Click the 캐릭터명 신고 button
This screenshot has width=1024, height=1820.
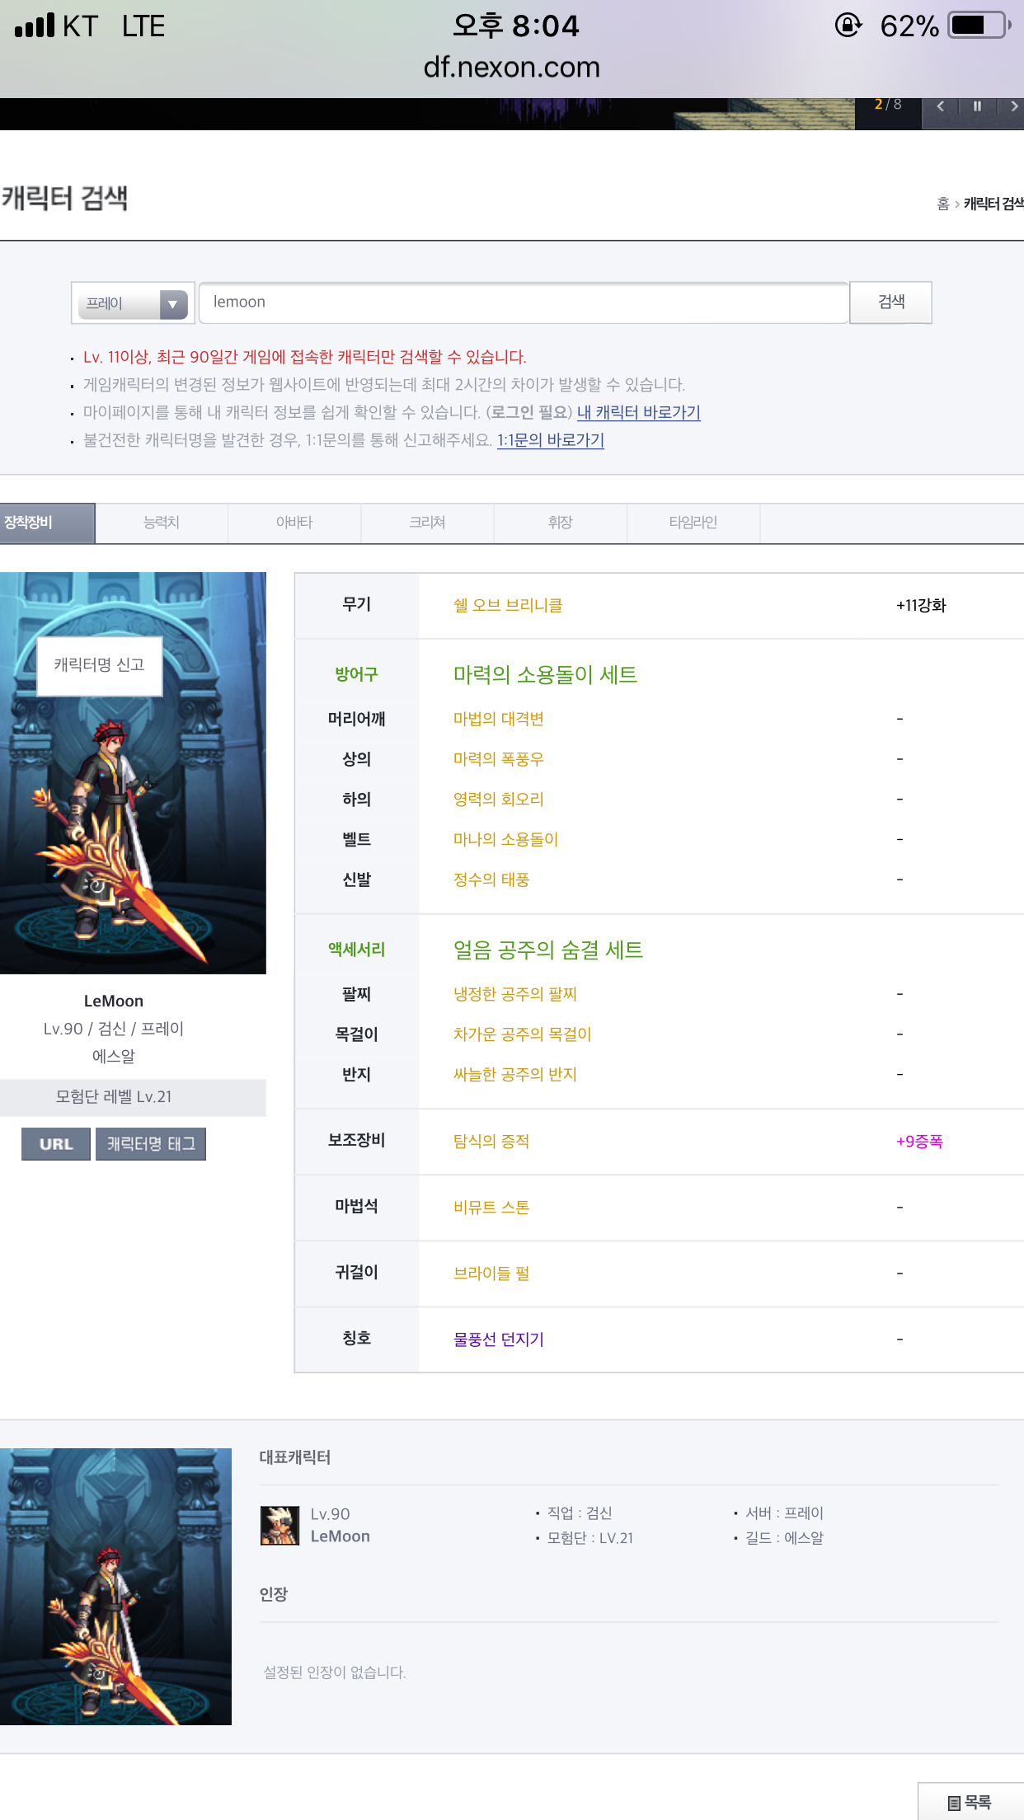[100, 665]
